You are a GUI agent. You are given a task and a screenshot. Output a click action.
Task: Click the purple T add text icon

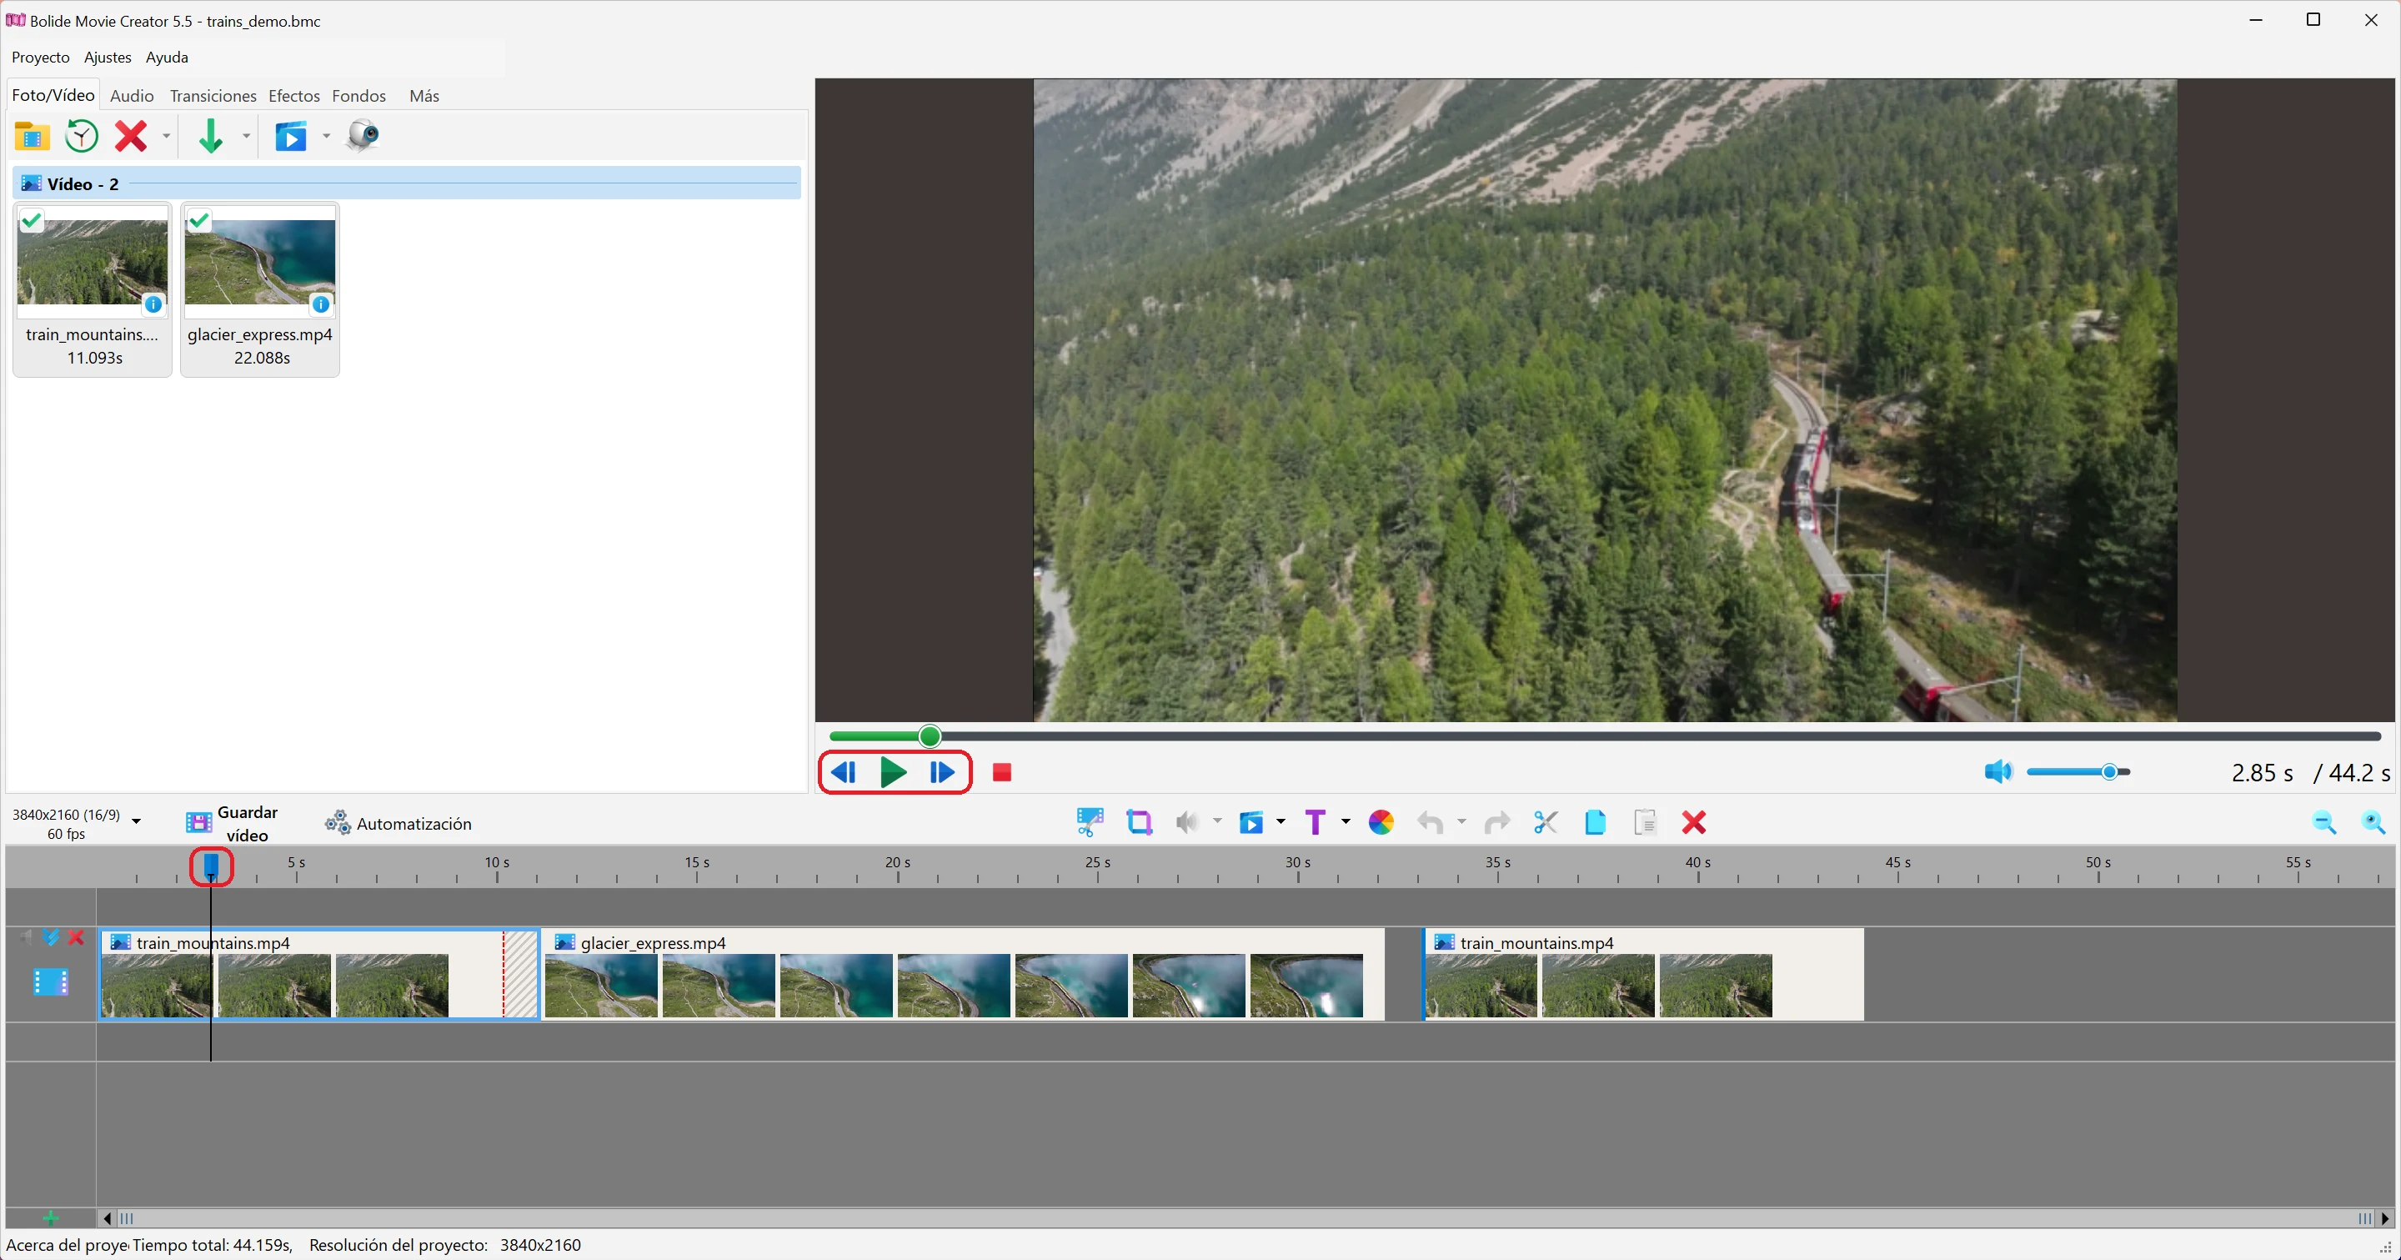click(x=1316, y=822)
